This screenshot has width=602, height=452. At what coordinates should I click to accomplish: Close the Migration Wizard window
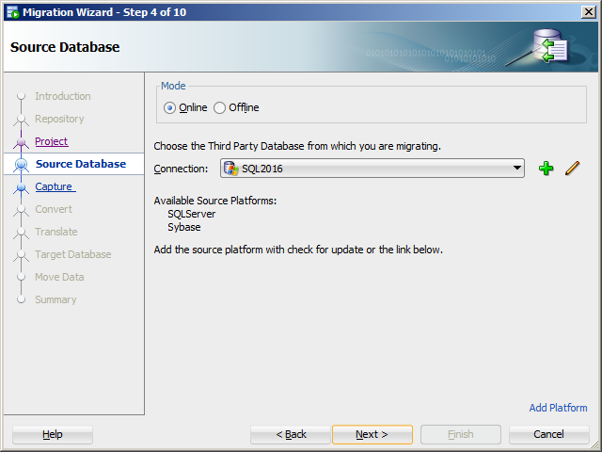click(x=589, y=12)
